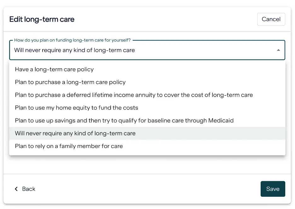Click the left chevron icon beside Back
The image size is (295, 209).
(16, 189)
